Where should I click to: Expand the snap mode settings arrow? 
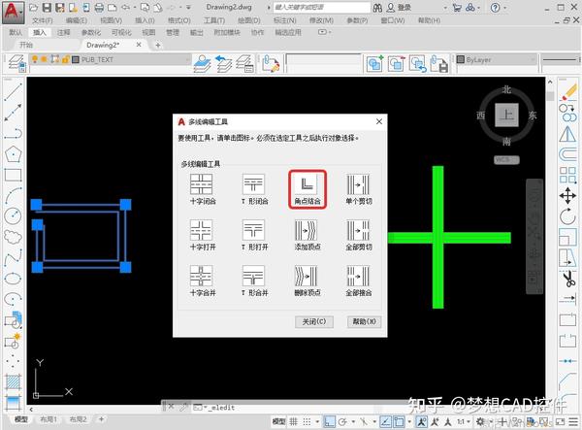point(317,421)
